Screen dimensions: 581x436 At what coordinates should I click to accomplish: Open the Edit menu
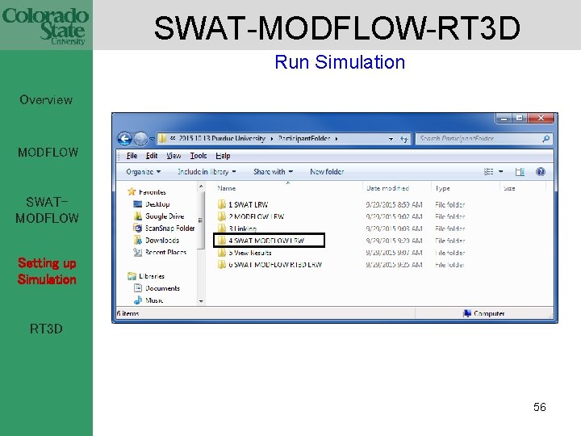coord(152,156)
